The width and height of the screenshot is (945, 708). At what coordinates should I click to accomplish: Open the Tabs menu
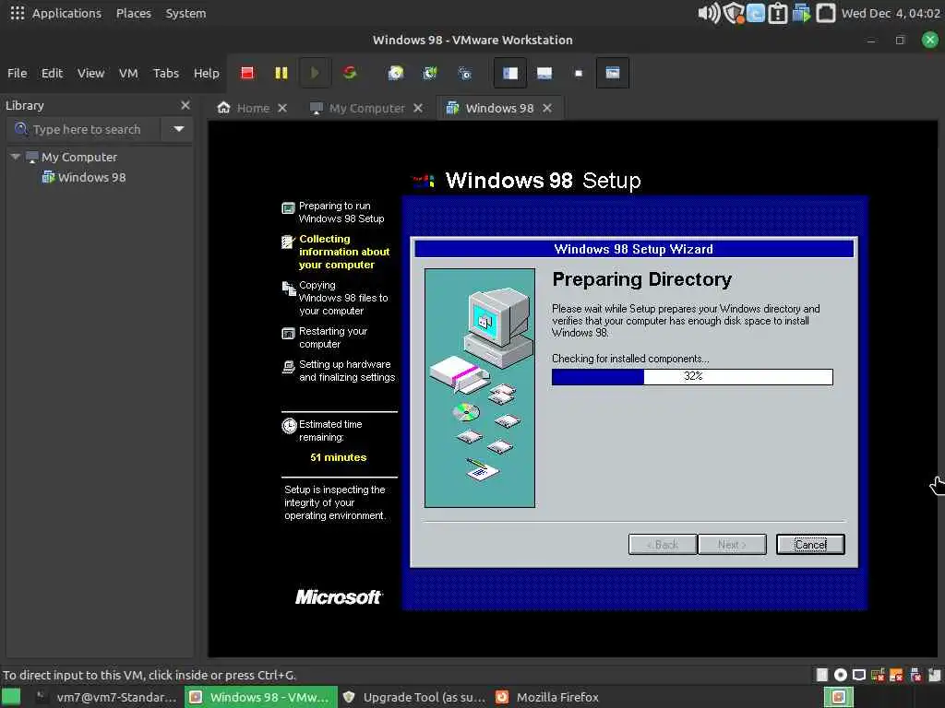[166, 73]
